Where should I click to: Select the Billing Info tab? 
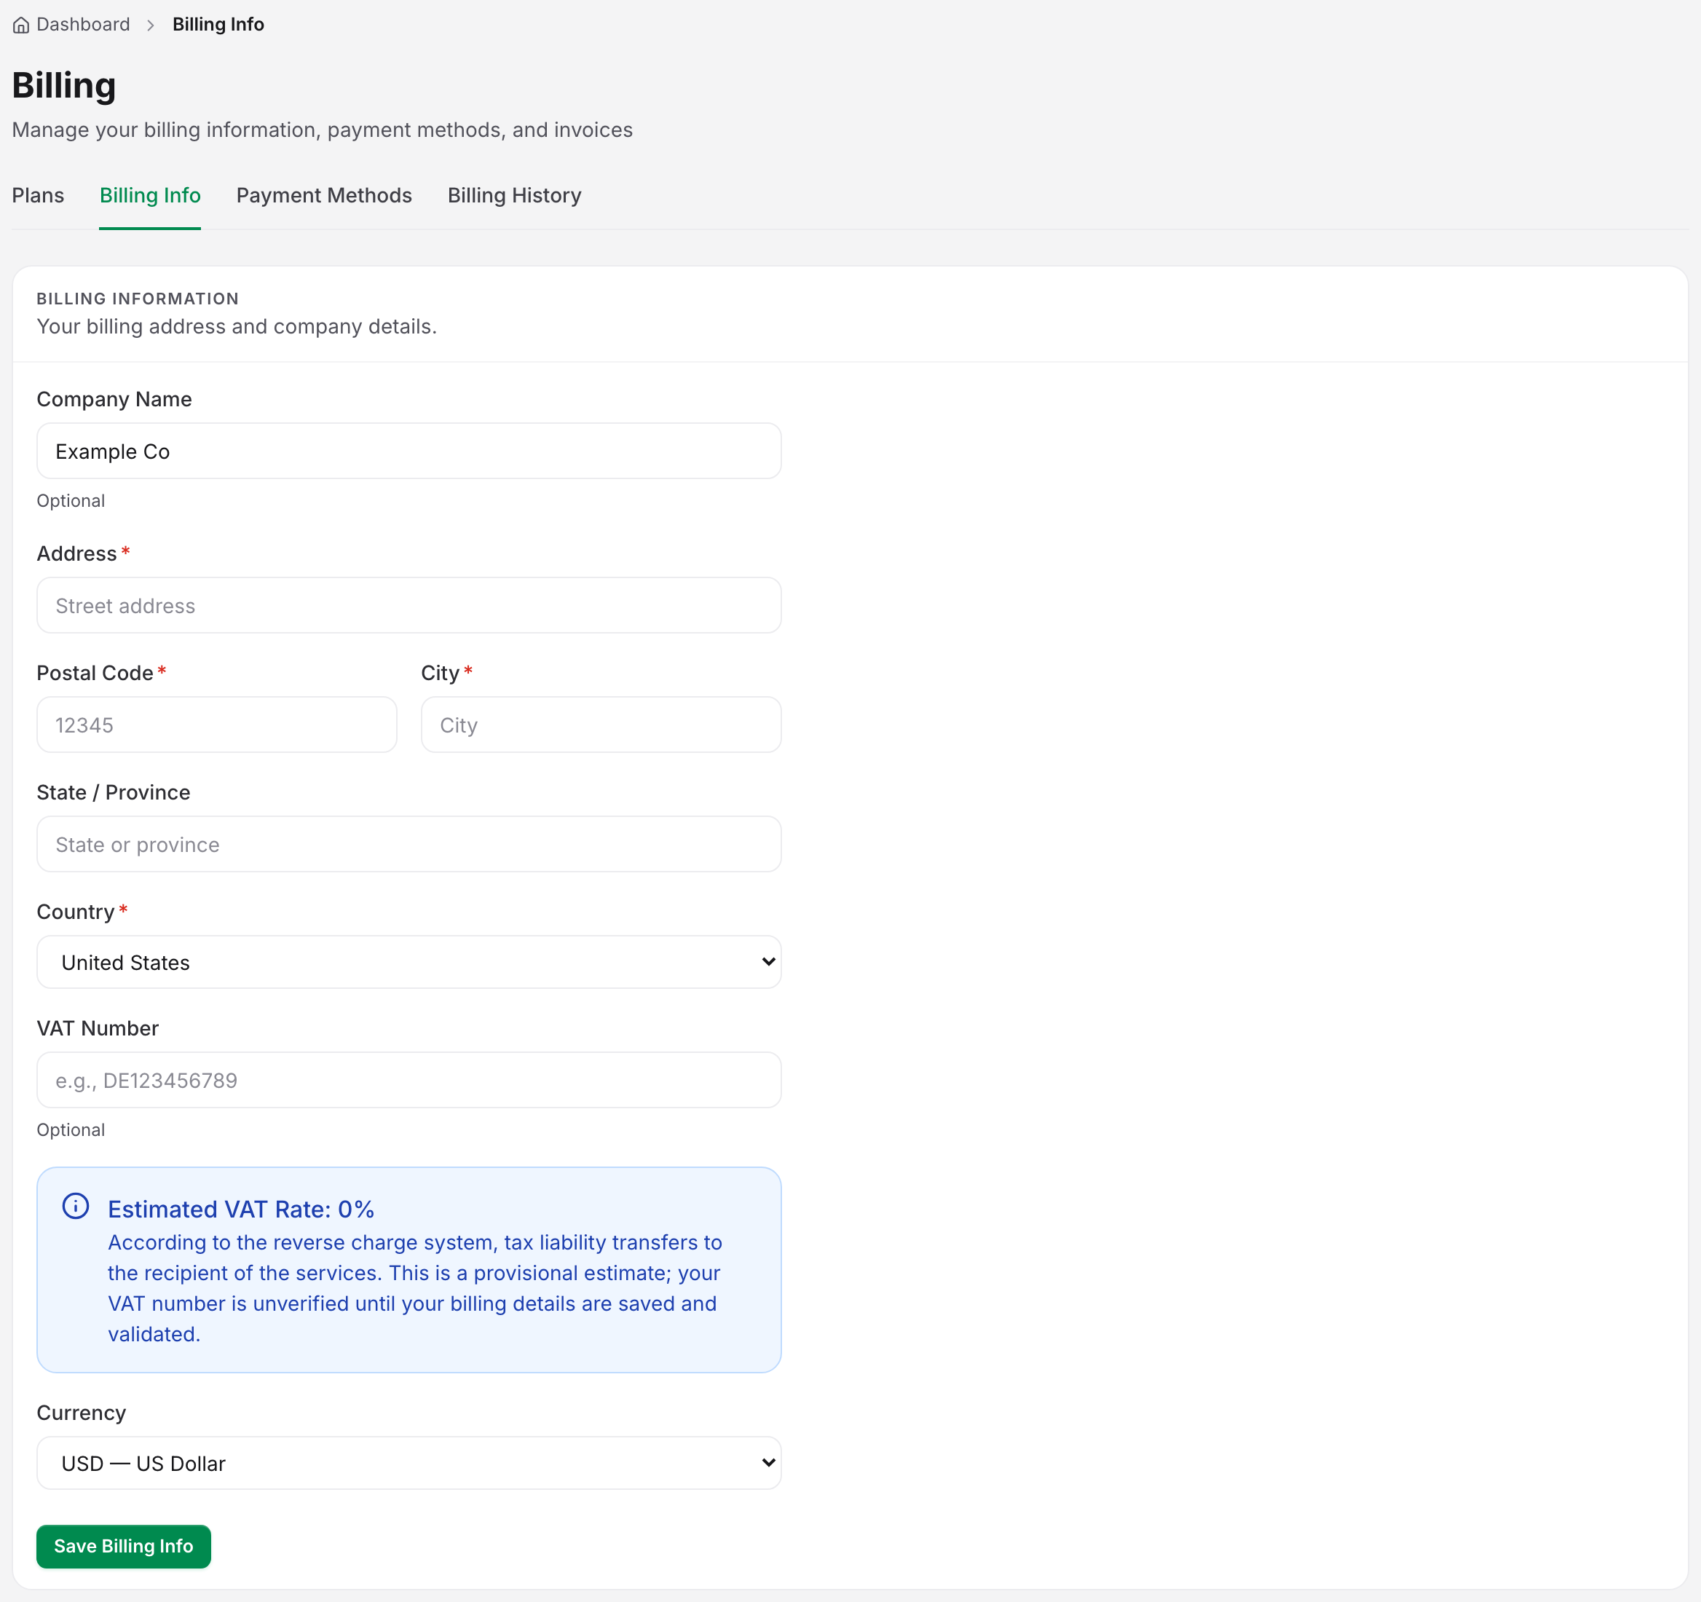(x=150, y=195)
